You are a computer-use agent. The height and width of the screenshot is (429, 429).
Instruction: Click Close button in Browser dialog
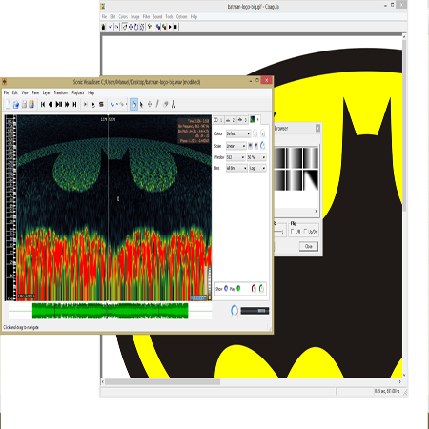[x=309, y=246]
